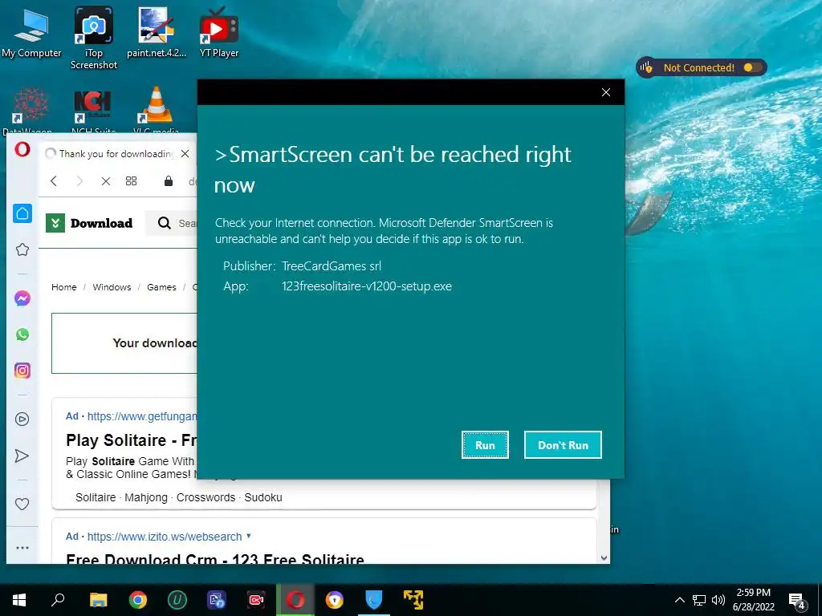This screenshot has width=822, height=616.
Task: Open DataWagon desktop shortcut
Action: tap(31, 110)
